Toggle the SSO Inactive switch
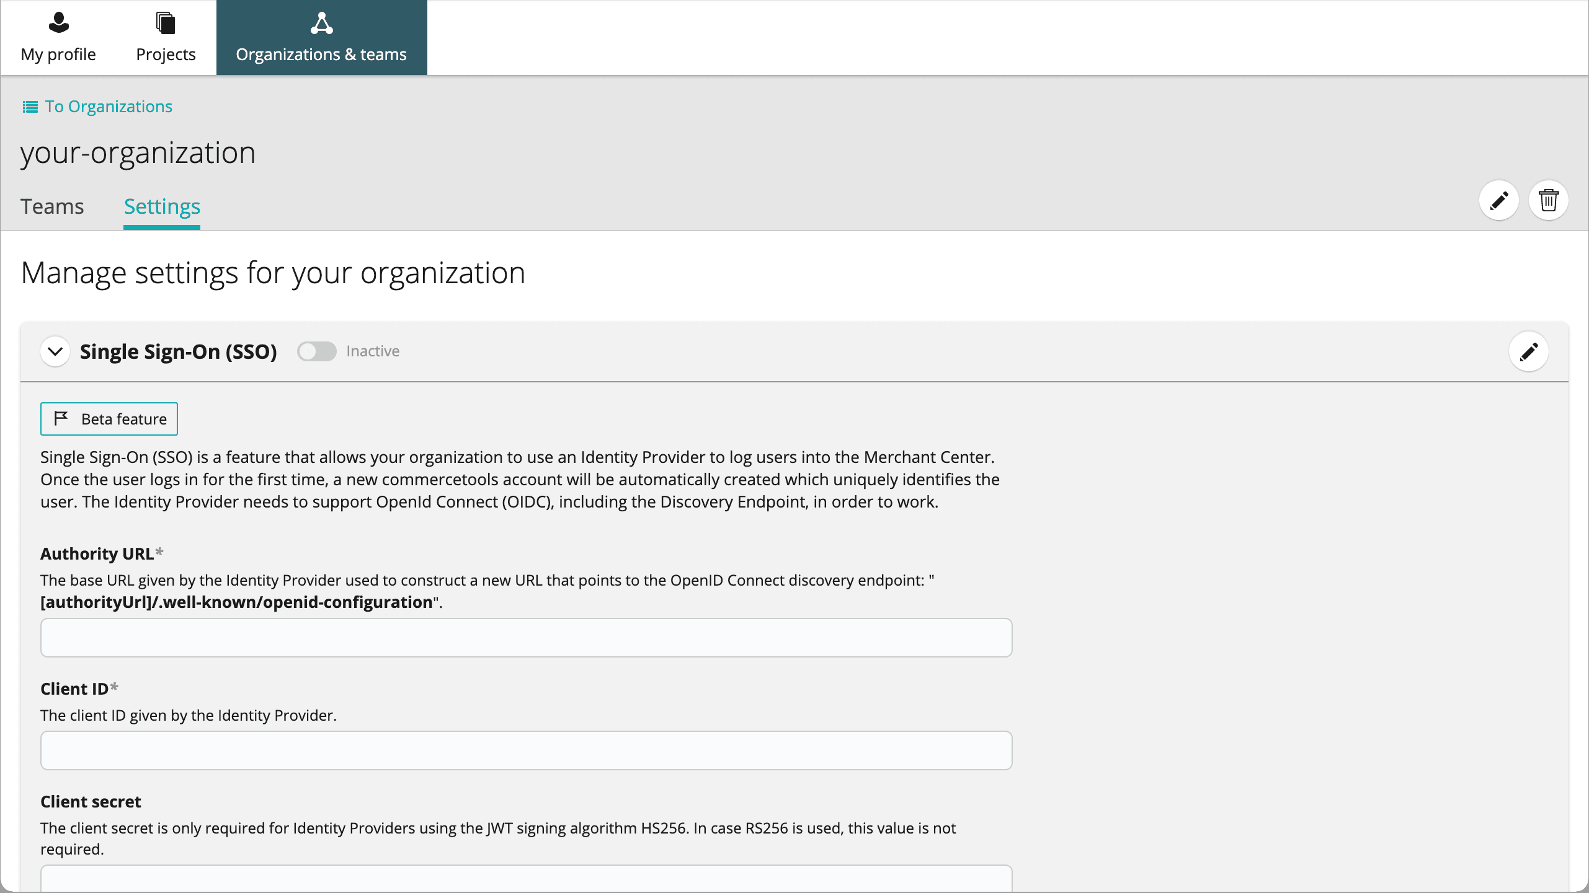This screenshot has width=1589, height=893. [x=316, y=351]
